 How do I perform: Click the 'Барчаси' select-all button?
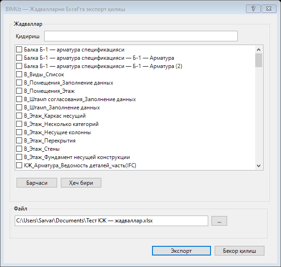pyautogui.click(x=37, y=182)
